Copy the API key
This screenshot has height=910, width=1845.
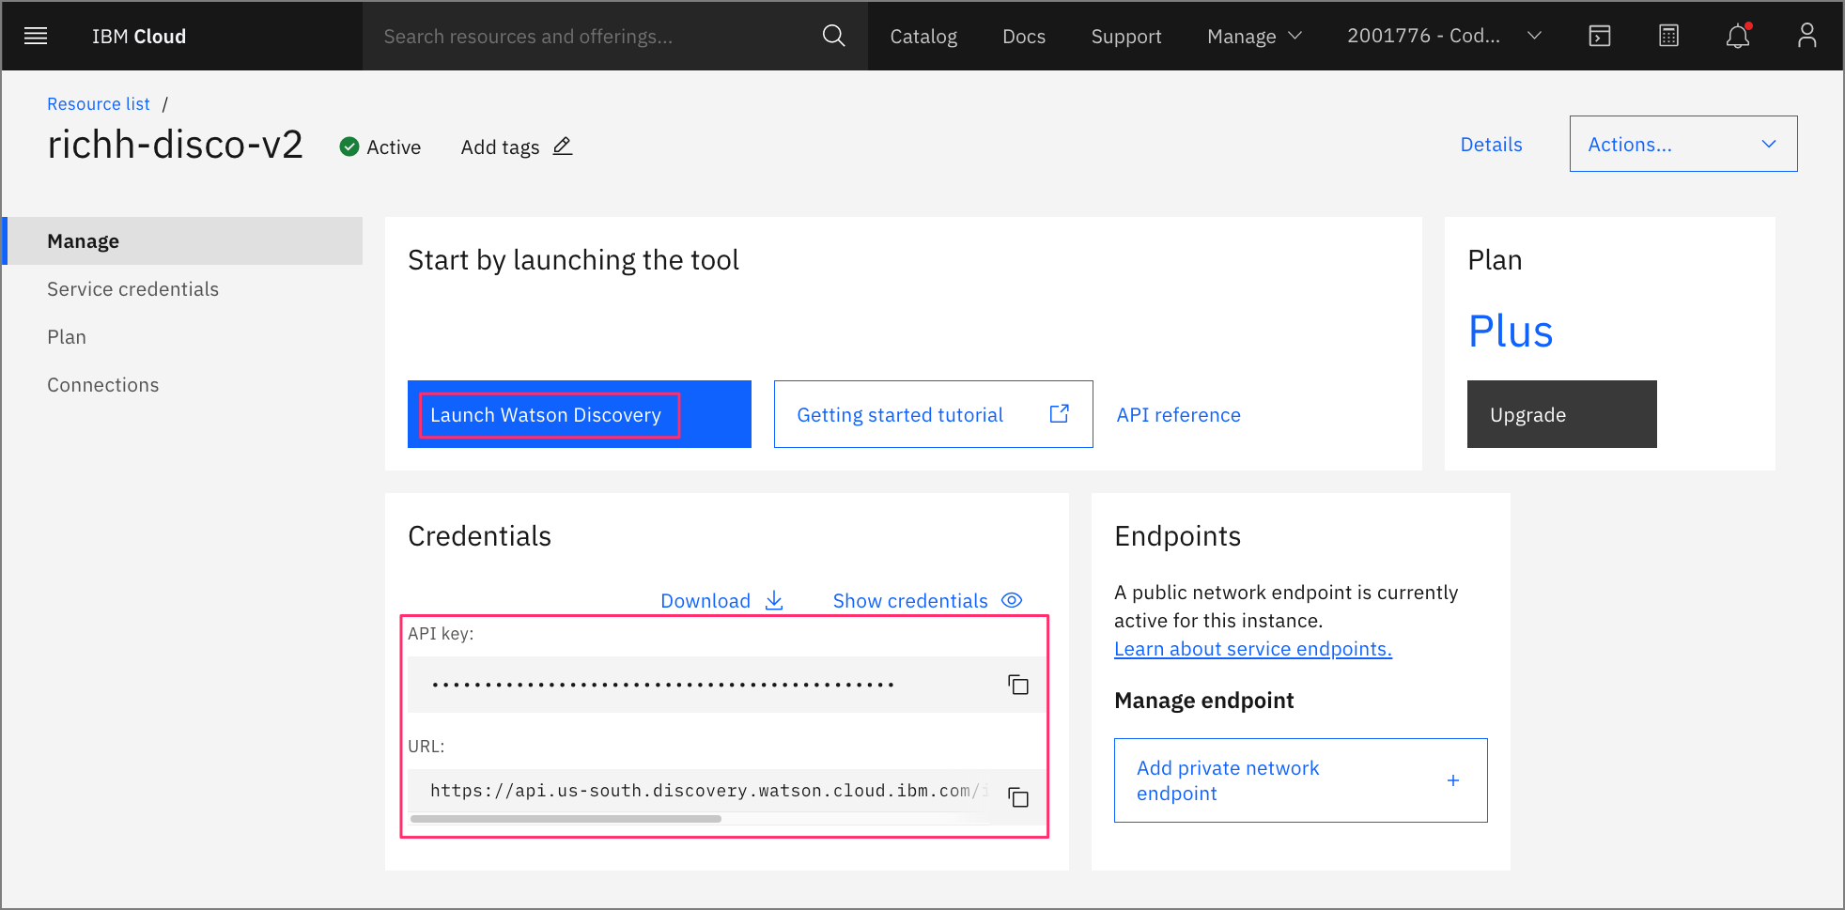click(1018, 685)
